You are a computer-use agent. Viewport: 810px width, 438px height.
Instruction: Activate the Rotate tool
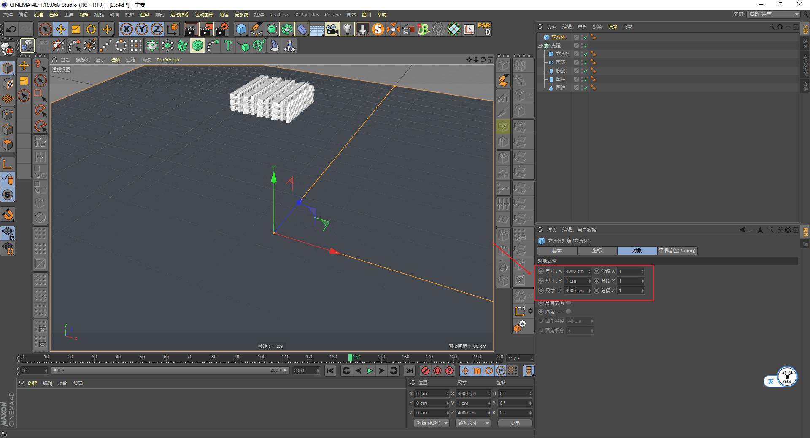(x=92, y=29)
